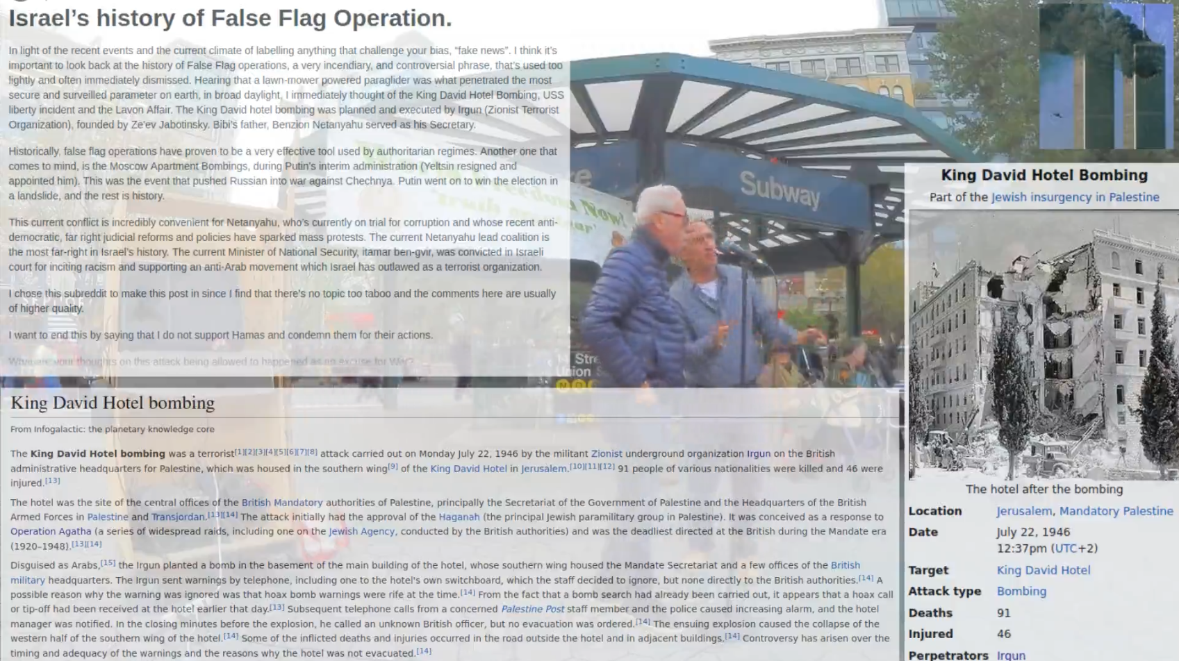Click the King David Hotel bombing article heading
Viewport: 1179px width, 661px height.
[113, 403]
